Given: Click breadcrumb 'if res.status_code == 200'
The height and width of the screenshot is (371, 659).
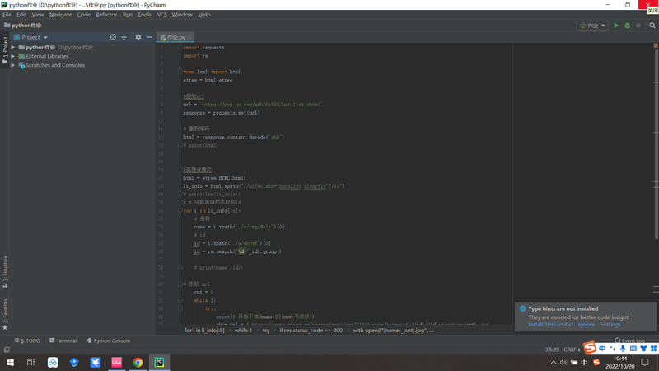Looking at the screenshot, I should pos(311,331).
